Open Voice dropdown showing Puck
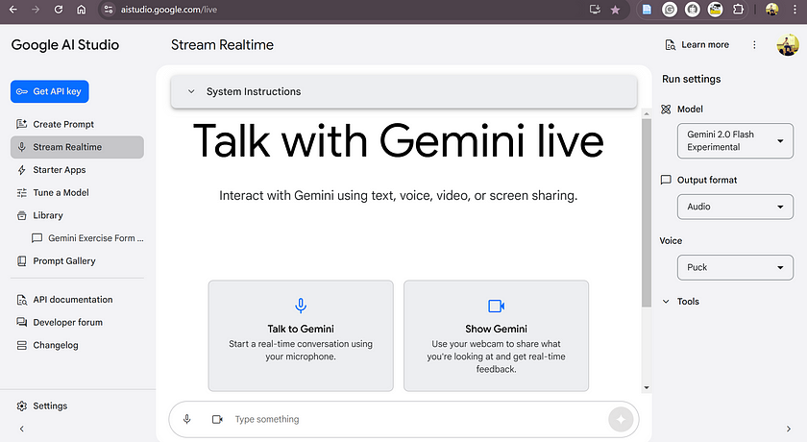807x442 pixels. pyautogui.click(x=736, y=267)
